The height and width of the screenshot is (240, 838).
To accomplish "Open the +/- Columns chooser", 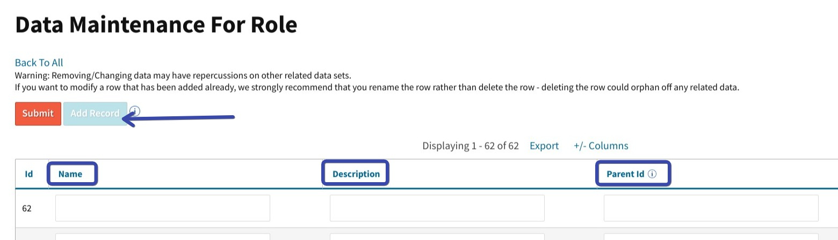I will (601, 146).
